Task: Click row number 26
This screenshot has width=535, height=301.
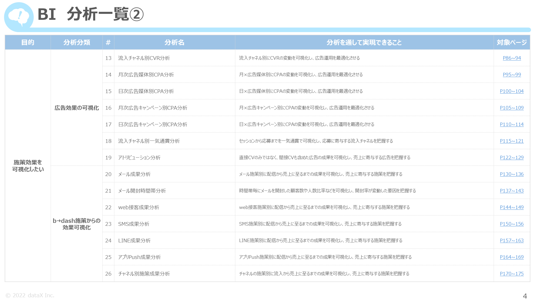Action: [x=108, y=274]
